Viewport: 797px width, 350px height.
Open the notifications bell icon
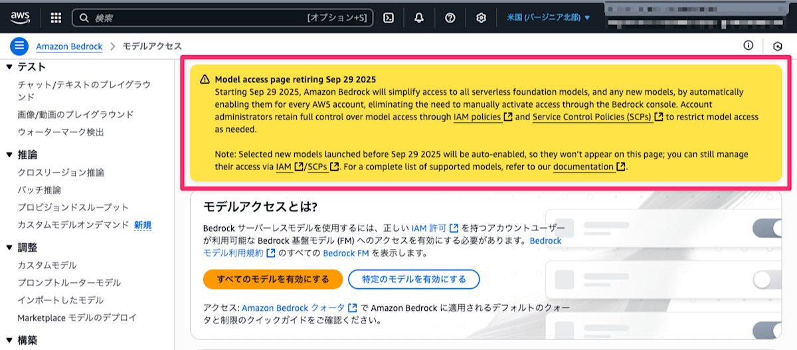(x=419, y=18)
